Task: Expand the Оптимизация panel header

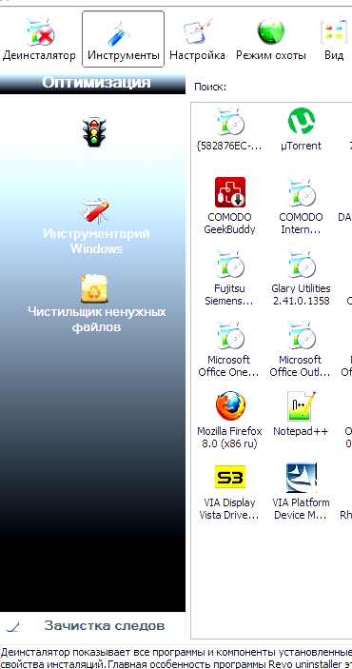Action: 92,83
